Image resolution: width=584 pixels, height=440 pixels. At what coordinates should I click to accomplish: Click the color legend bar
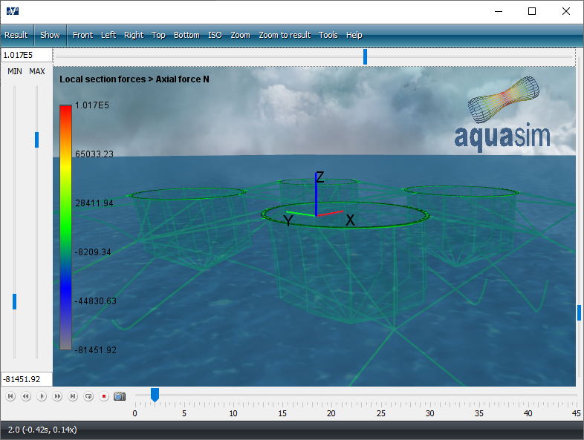65,227
